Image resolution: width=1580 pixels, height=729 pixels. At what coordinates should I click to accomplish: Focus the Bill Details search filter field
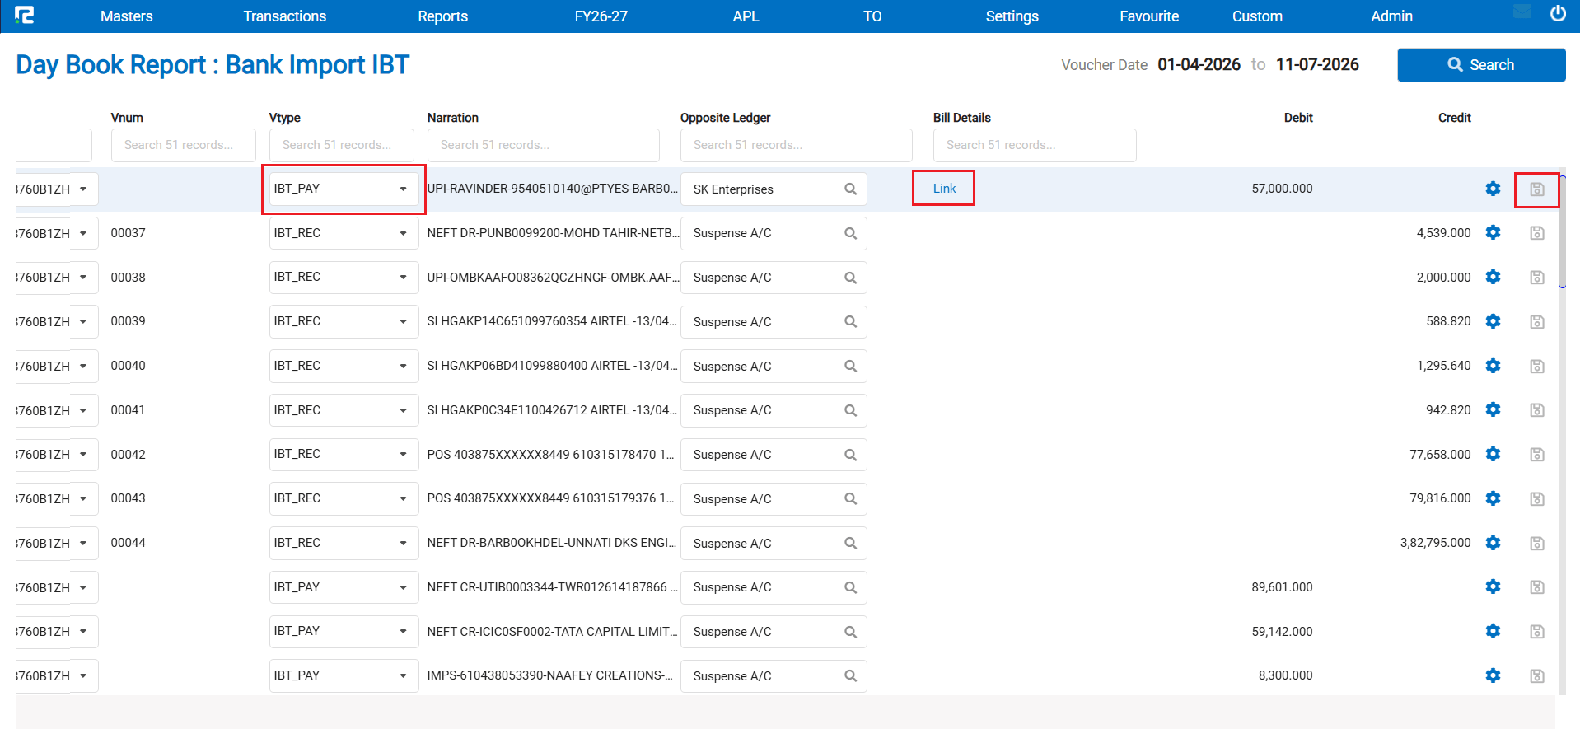pyautogui.click(x=1035, y=145)
